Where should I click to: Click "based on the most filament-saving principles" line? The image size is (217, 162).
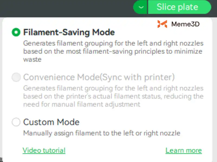pos(113,51)
